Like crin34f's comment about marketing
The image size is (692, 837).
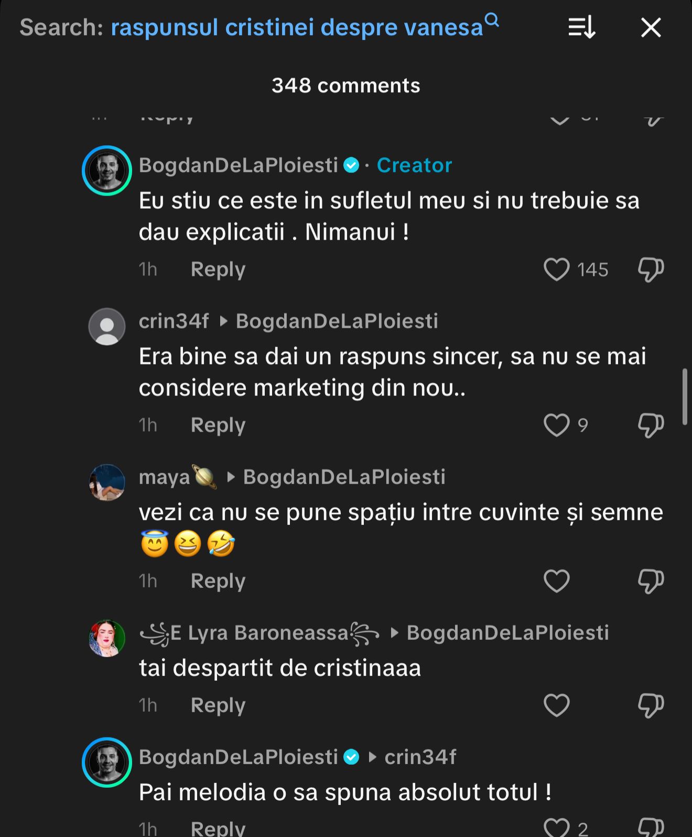click(556, 425)
